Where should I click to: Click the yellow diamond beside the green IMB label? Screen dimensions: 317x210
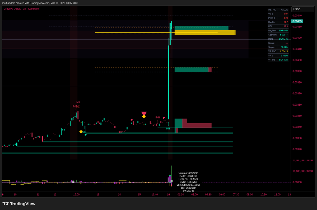click(x=81, y=132)
